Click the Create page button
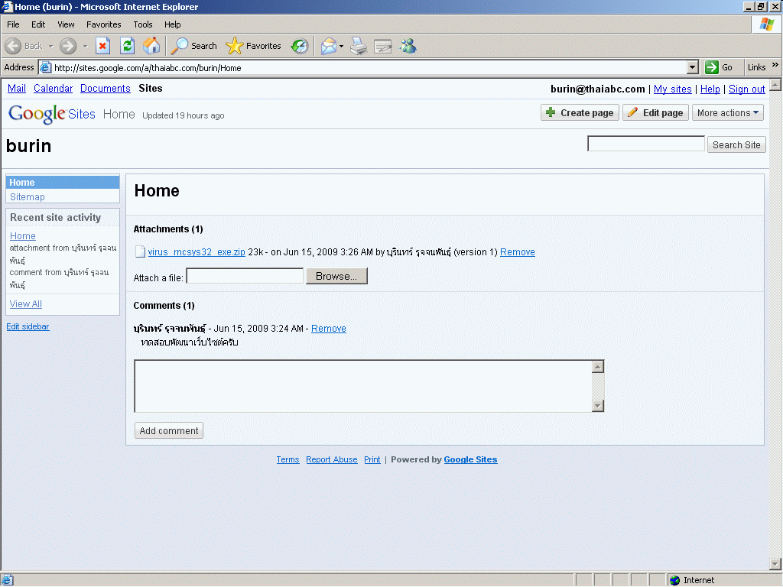The height and width of the screenshot is (587, 783). 579,112
